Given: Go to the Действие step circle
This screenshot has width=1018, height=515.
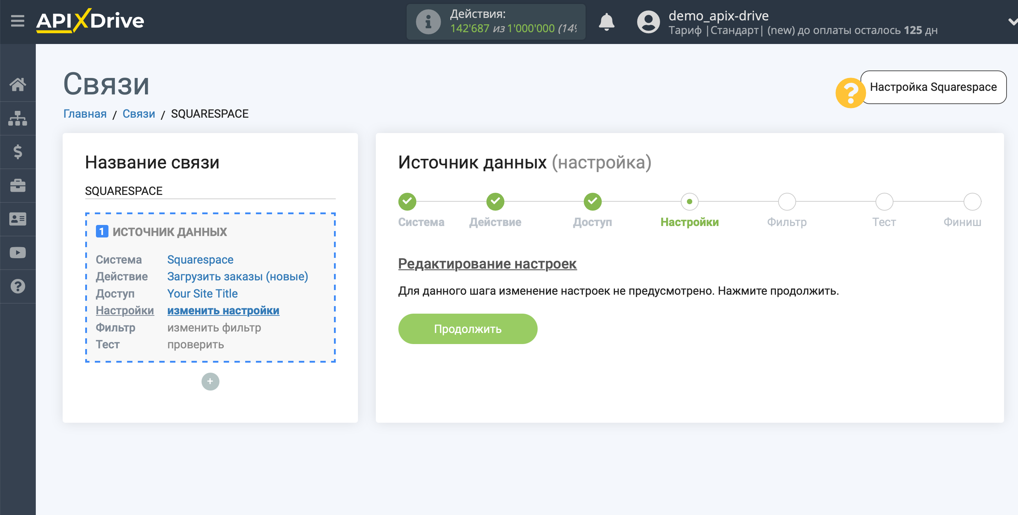Looking at the screenshot, I should 495,202.
